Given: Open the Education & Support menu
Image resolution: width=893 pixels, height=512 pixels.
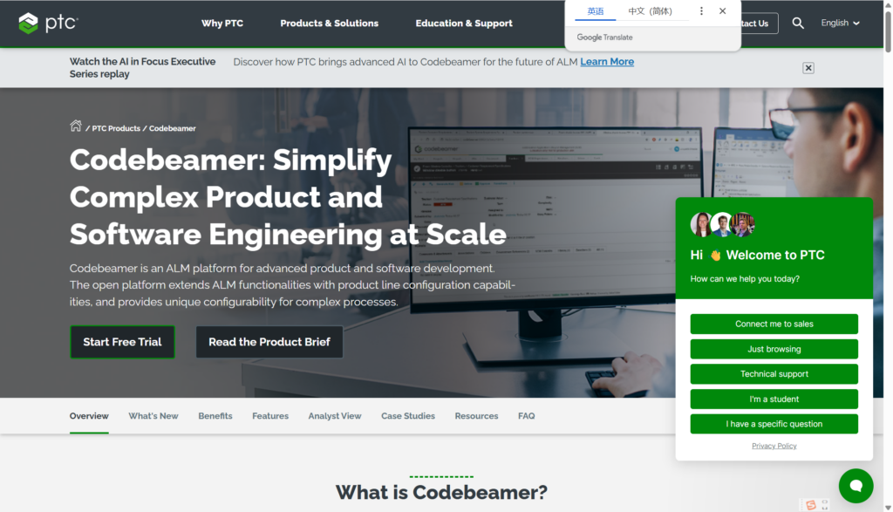Looking at the screenshot, I should 464,24.
